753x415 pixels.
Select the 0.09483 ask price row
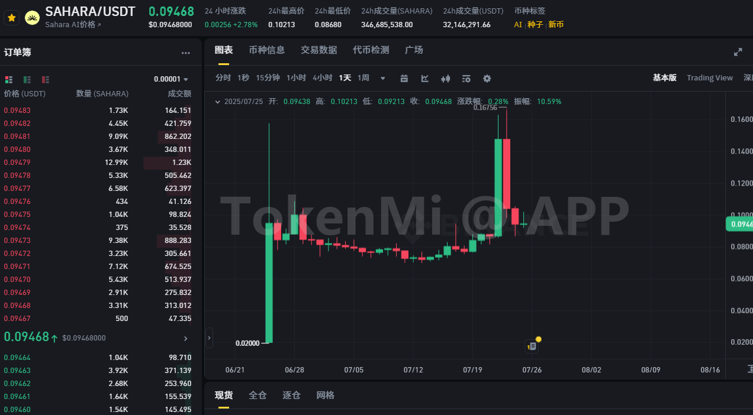pyautogui.click(x=17, y=111)
